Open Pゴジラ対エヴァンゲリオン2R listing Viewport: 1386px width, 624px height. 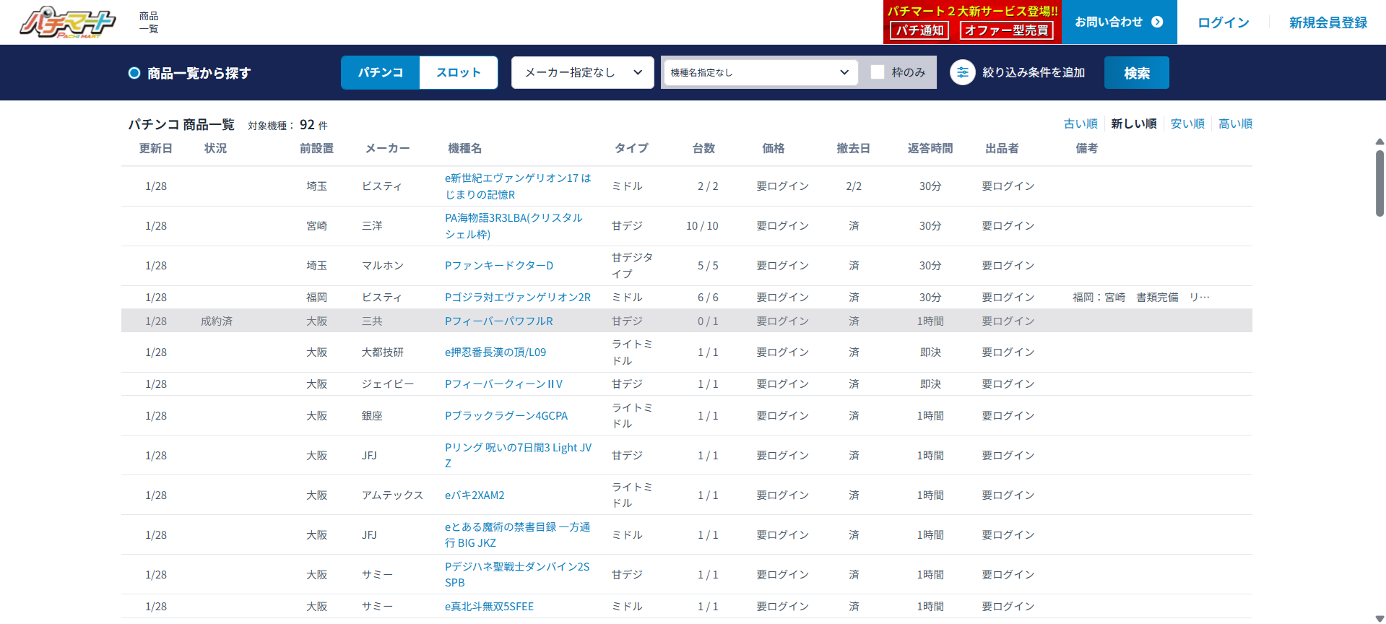coord(517,298)
